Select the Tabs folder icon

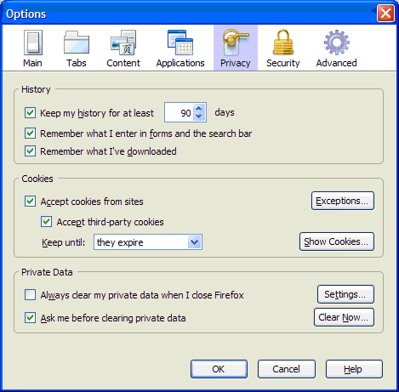coord(77,43)
